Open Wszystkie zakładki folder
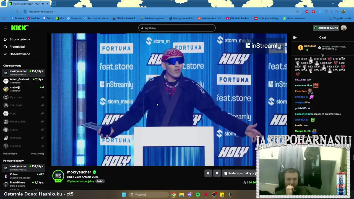 pyautogui.click(x=340, y=19)
